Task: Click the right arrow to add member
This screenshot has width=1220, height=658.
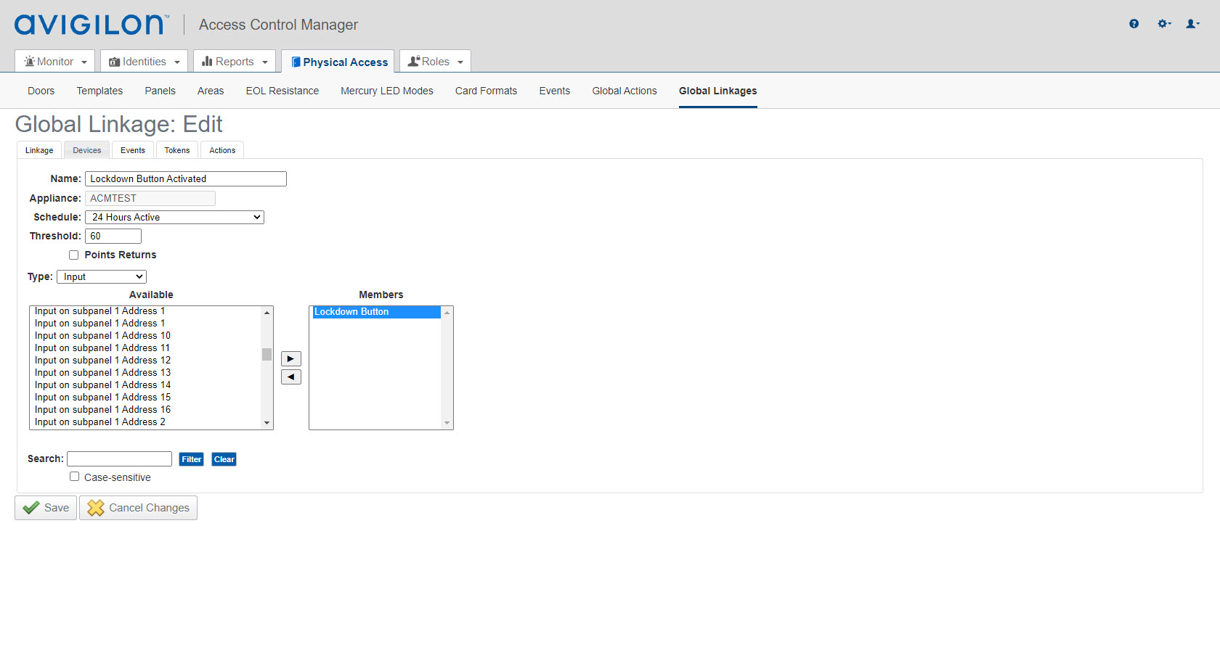Action: [290, 359]
